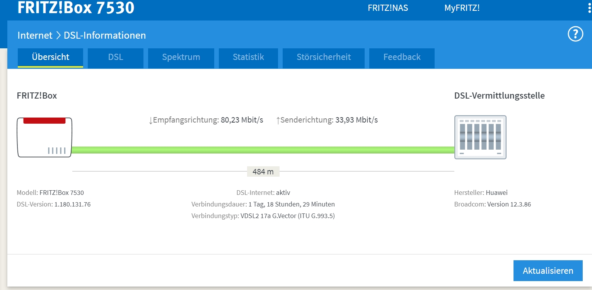The height and width of the screenshot is (290, 592).
Task: Open the three-dot menu in the header
Action: pos(589,8)
